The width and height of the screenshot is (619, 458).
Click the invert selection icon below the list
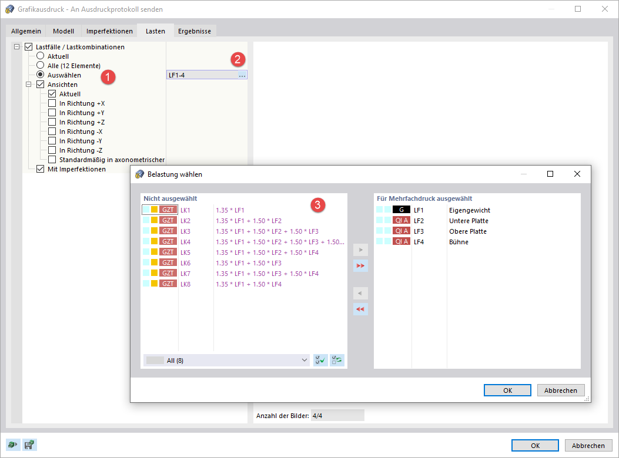click(x=337, y=360)
